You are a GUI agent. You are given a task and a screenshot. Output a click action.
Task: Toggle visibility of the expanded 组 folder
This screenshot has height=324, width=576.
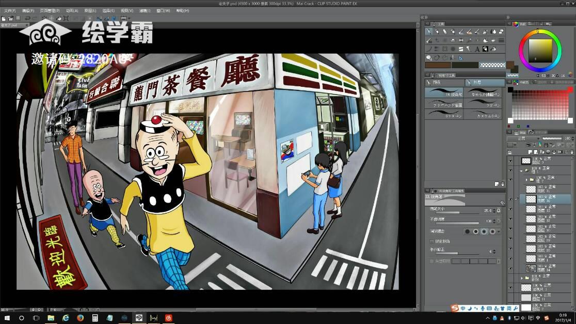[510, 171]
